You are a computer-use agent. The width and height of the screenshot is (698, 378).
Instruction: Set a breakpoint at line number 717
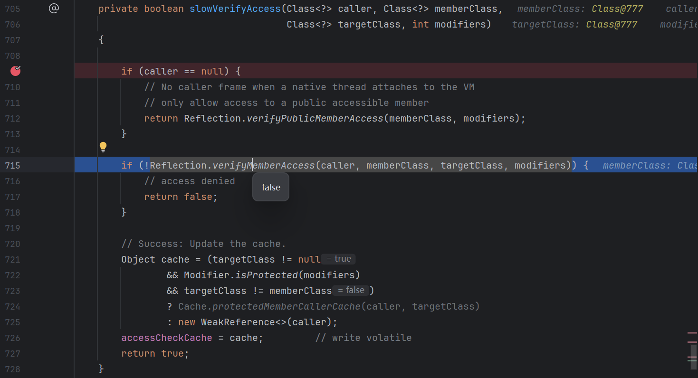12,197
